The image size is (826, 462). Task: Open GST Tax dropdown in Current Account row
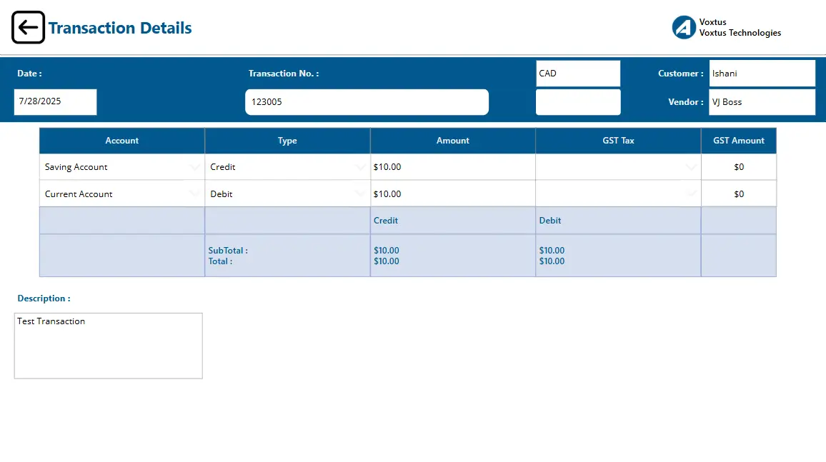[691, 194]
